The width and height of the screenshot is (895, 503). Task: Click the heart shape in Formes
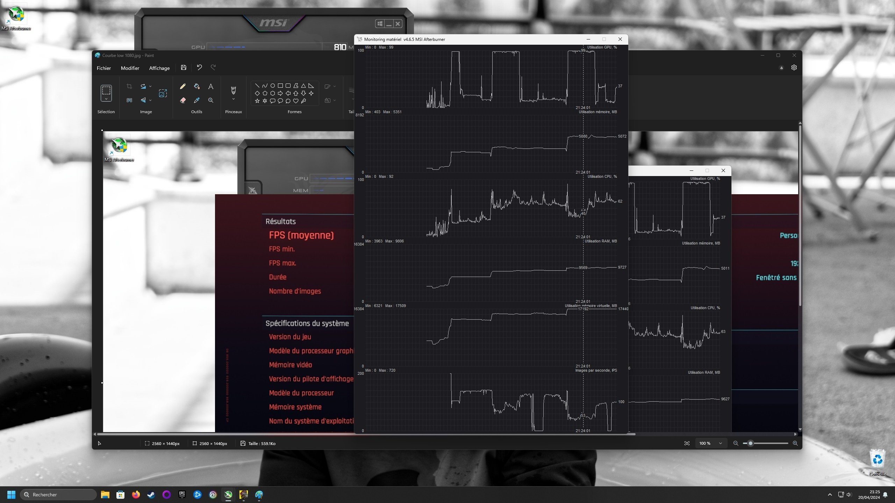[295, 101]
